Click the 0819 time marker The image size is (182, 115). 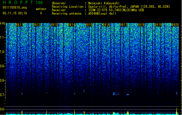[x=158, y=24]
